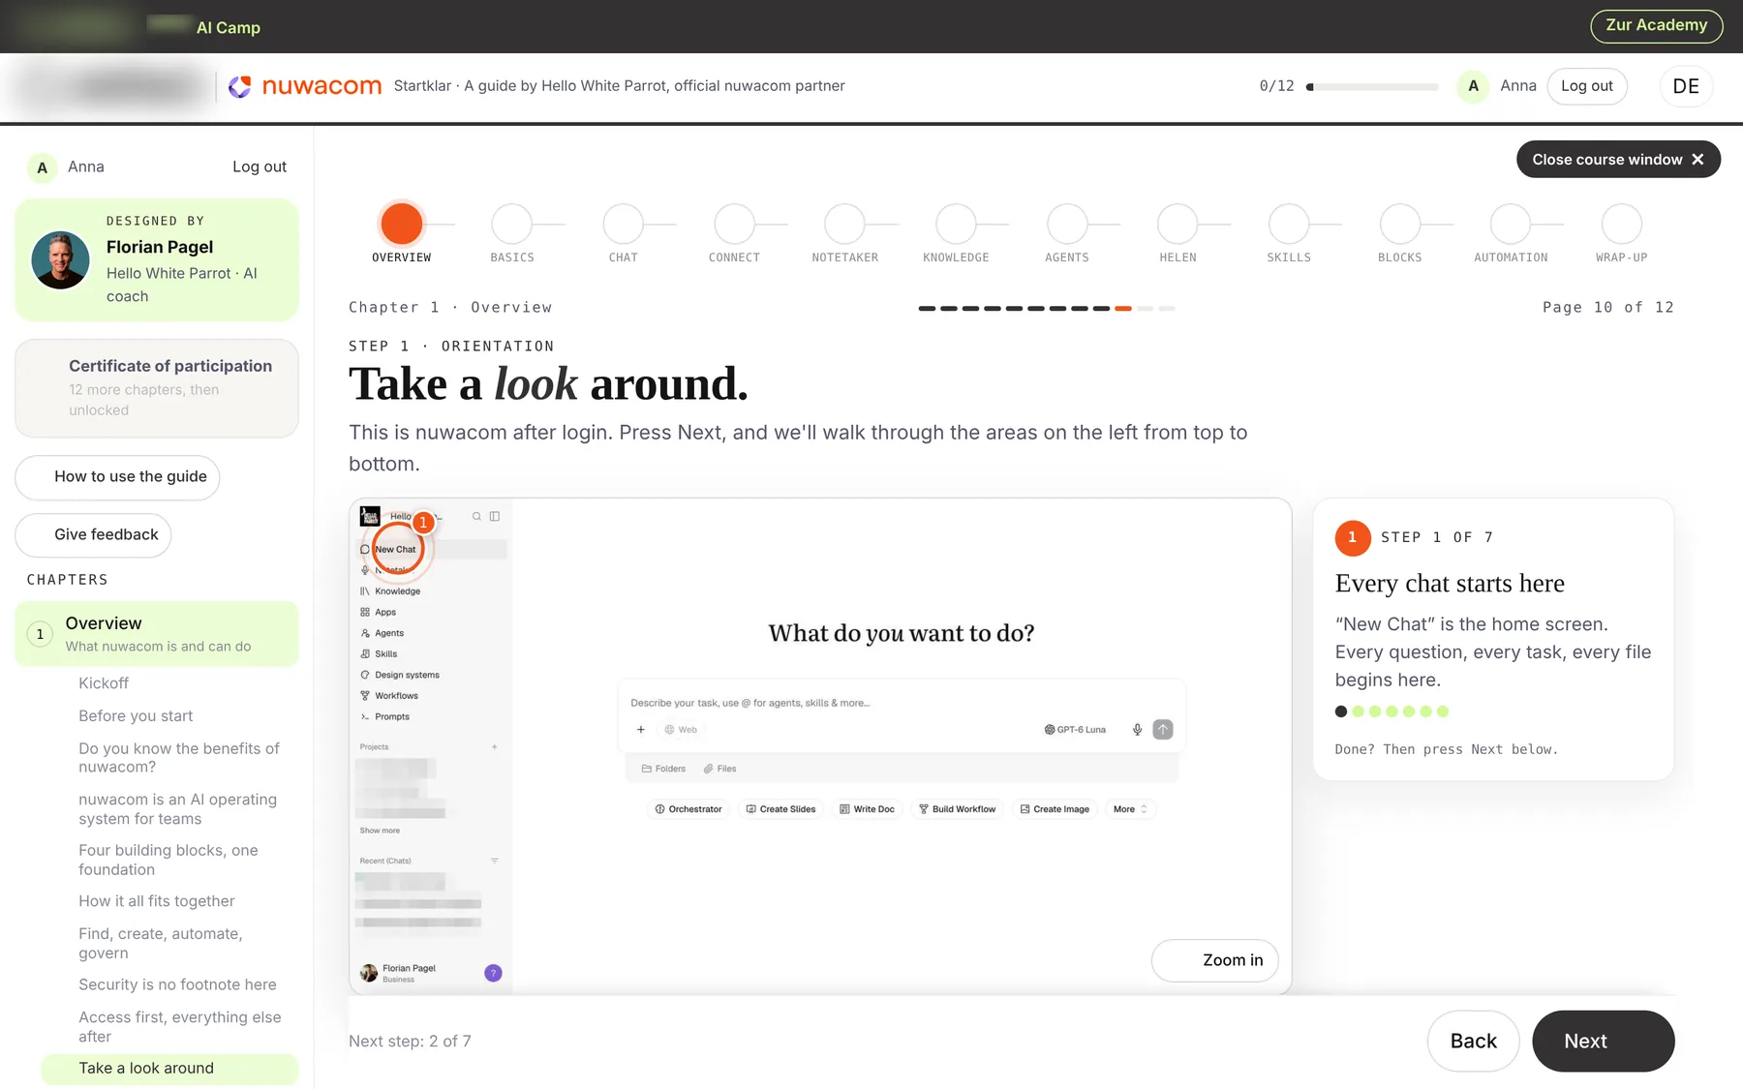Click the search icon in nuwacom preview
The image size is (1743, 1089).
click(x=476, y=517)
